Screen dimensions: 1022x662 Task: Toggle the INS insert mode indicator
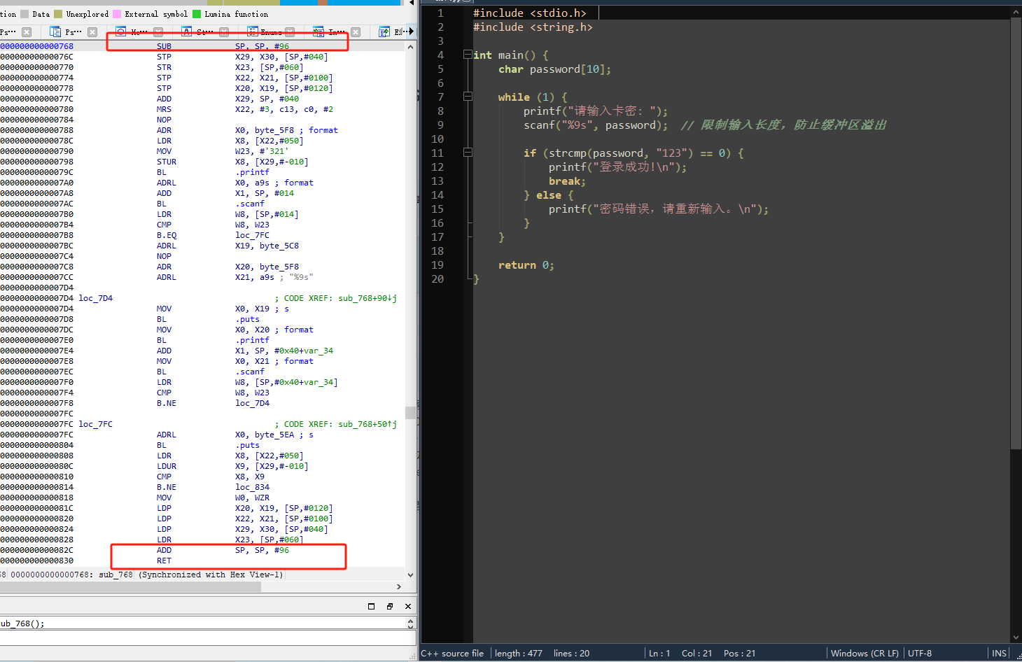pos(999,654)
